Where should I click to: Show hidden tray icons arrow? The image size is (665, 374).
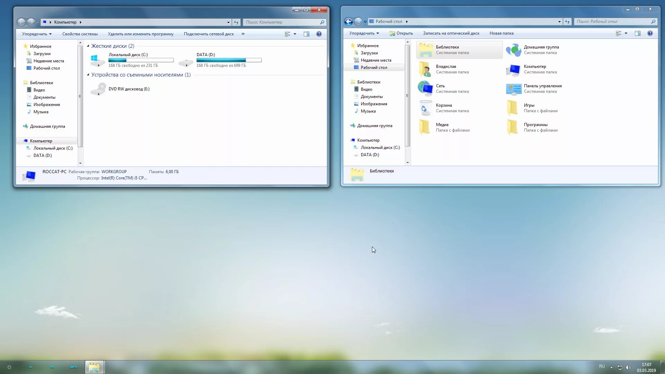(611, 367)
